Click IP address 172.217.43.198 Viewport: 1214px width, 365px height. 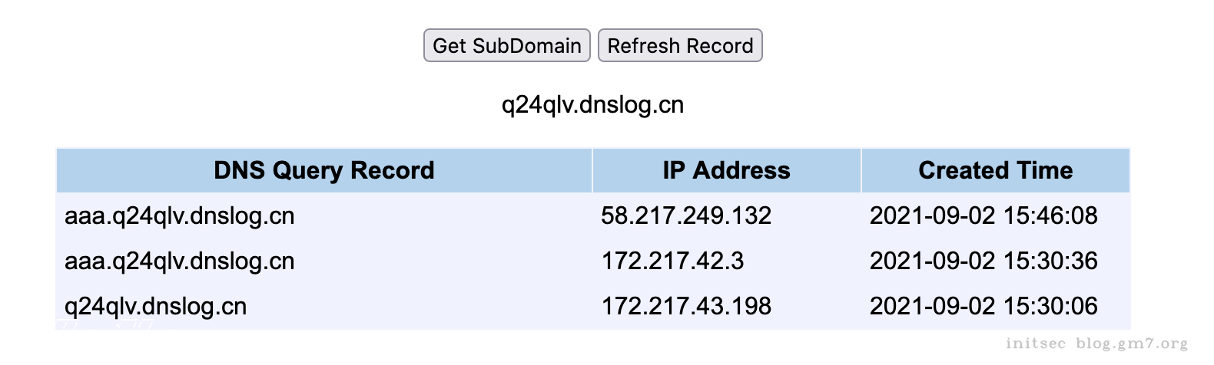686,306
